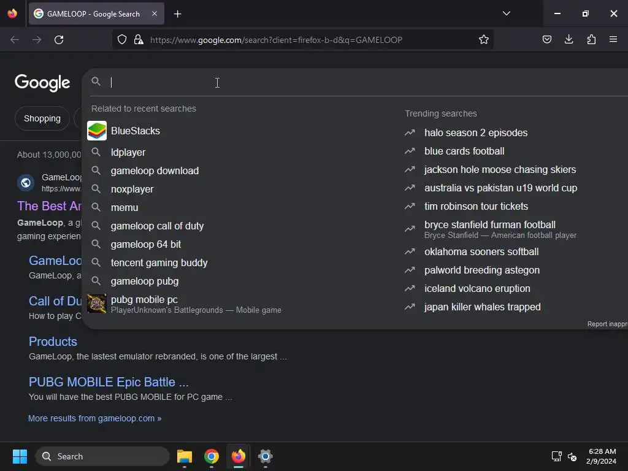This screenshot has width=628, height=471.
Task: Select palworld breeding astegon trend
Action: (x=482, y=270)
